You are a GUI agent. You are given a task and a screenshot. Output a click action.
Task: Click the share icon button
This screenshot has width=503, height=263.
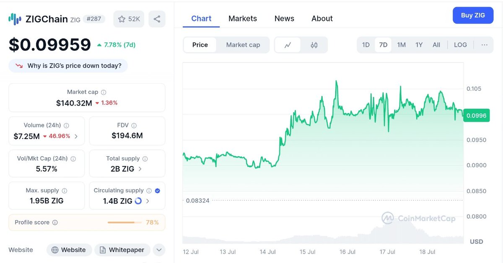[x=157, y=19]
